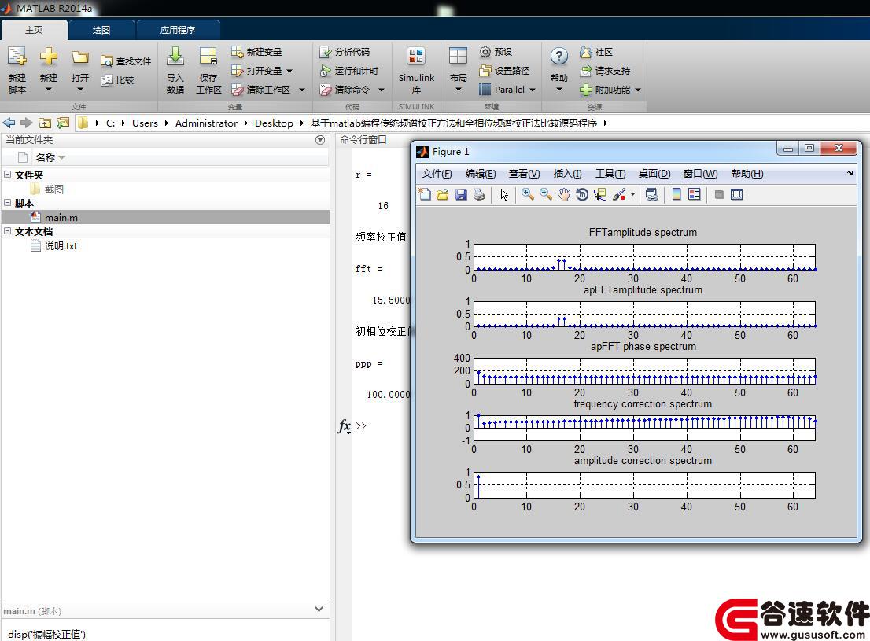Open the Simulink Library
The height and width of the screenshot is (641, 870).
[x=416, y=71]
